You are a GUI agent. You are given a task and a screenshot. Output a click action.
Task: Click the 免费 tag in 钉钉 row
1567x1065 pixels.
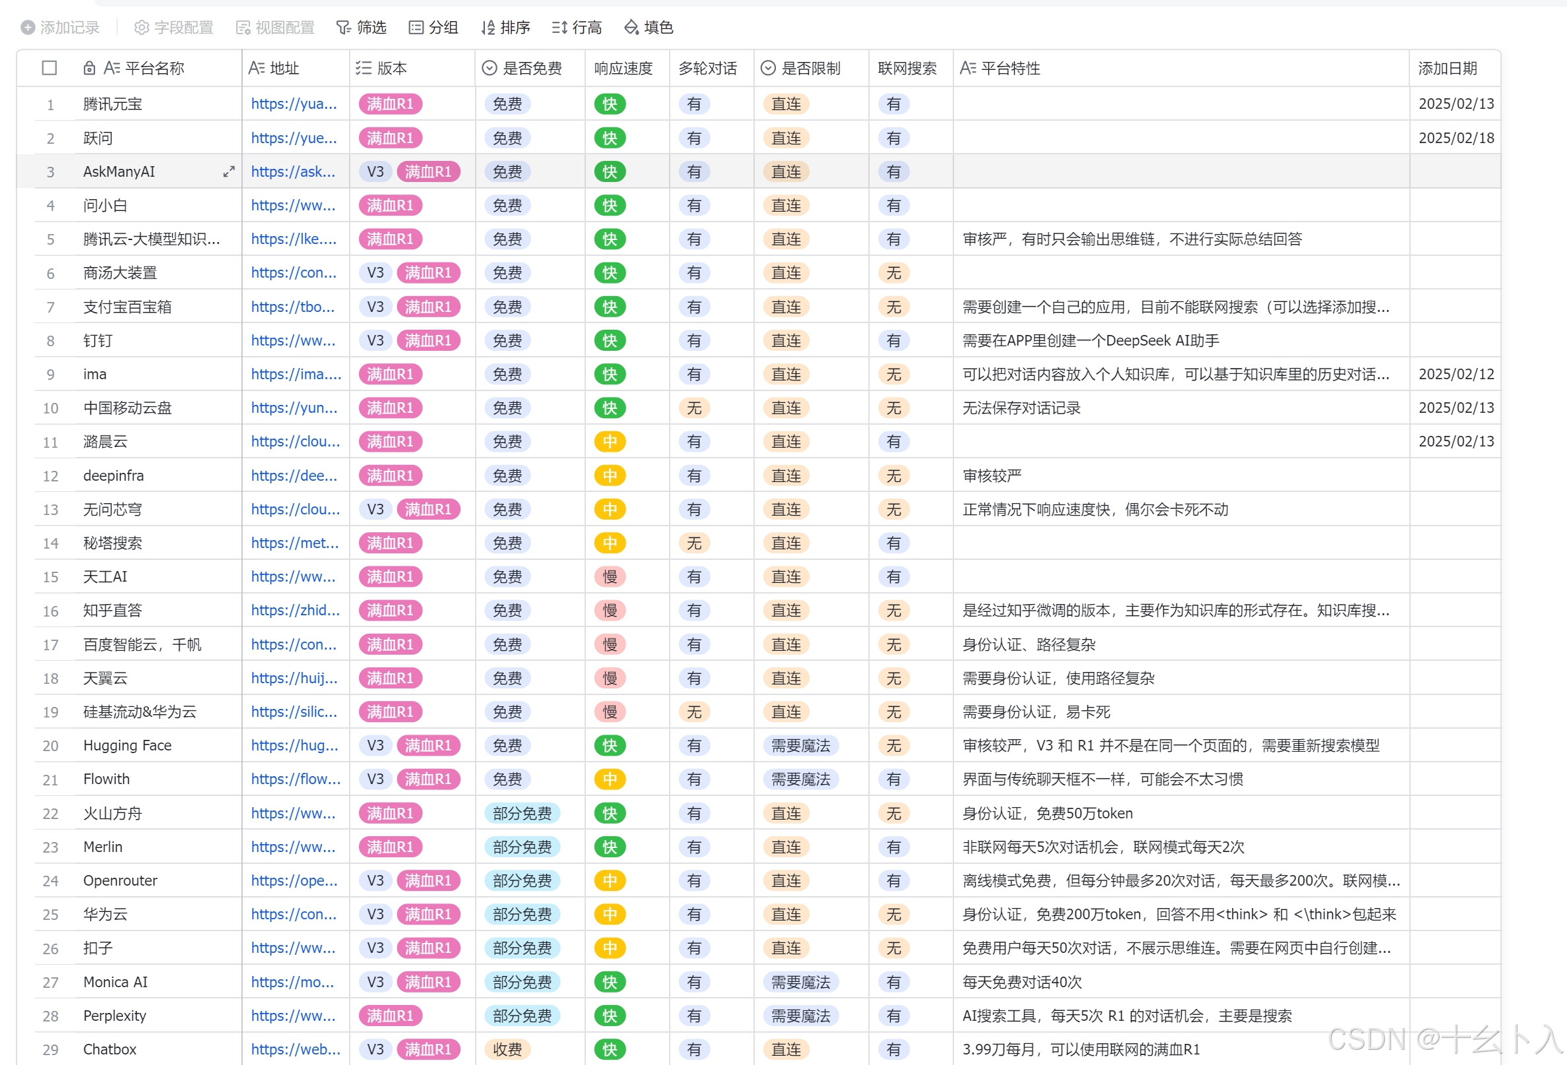click(507, 340)
